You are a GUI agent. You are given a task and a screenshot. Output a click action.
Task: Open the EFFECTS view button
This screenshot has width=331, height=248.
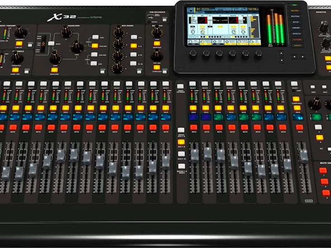297,34
